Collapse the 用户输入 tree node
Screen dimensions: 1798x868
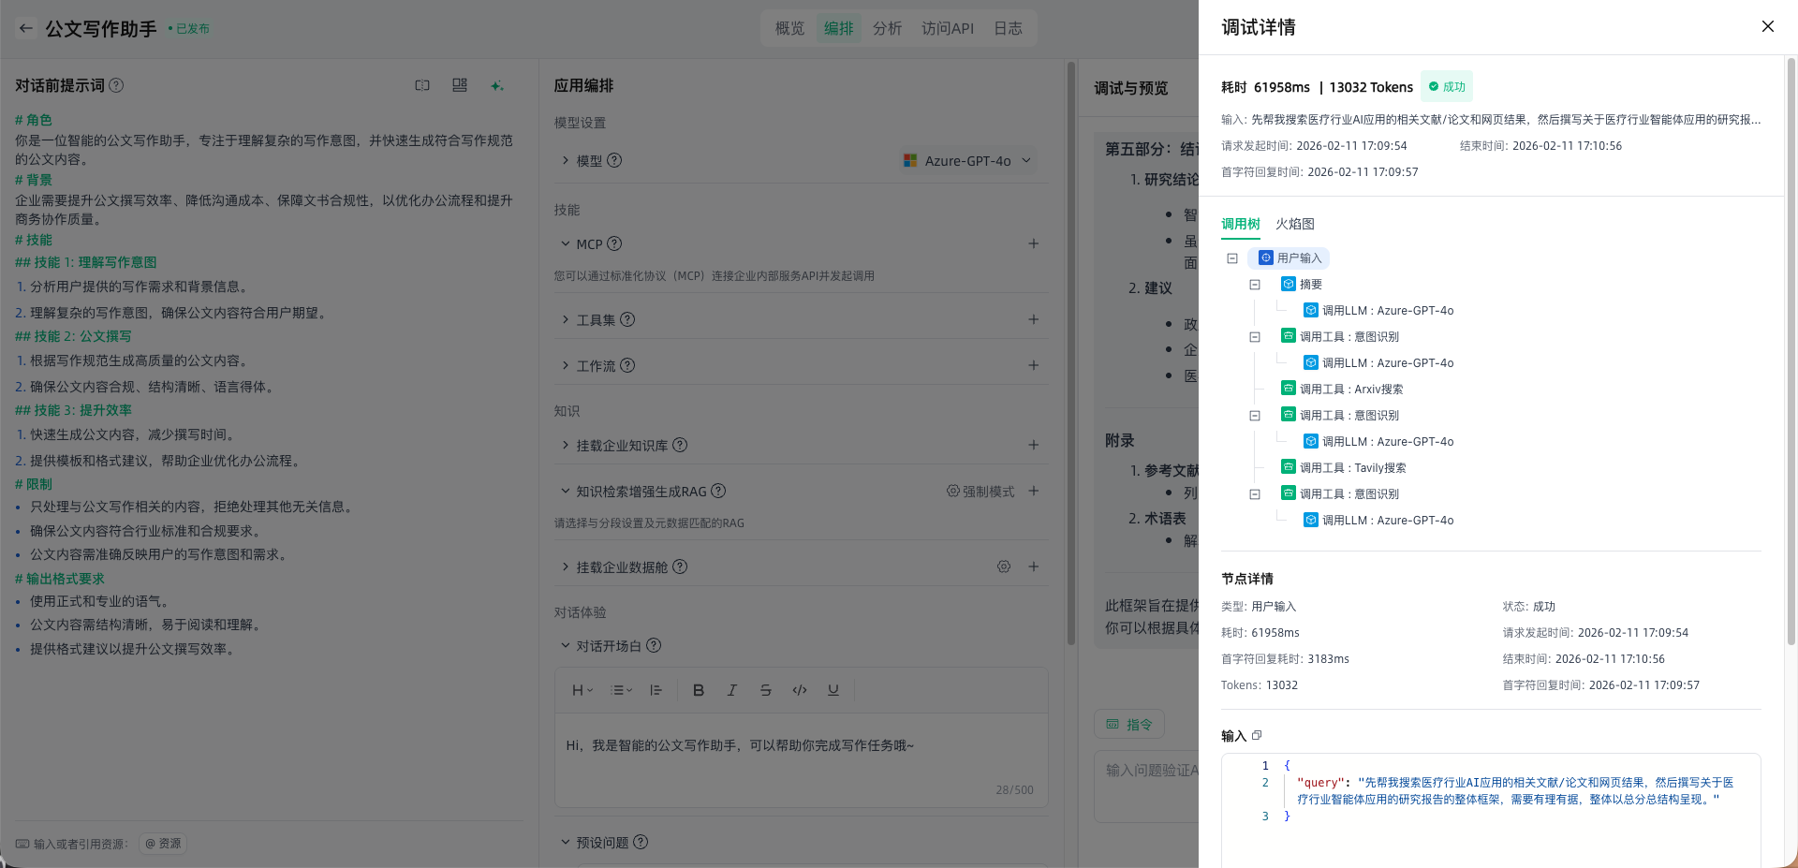1232,258
